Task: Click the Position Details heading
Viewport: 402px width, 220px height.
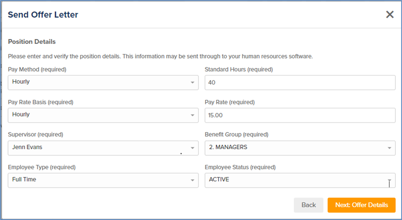Action: tap(32, 42)
